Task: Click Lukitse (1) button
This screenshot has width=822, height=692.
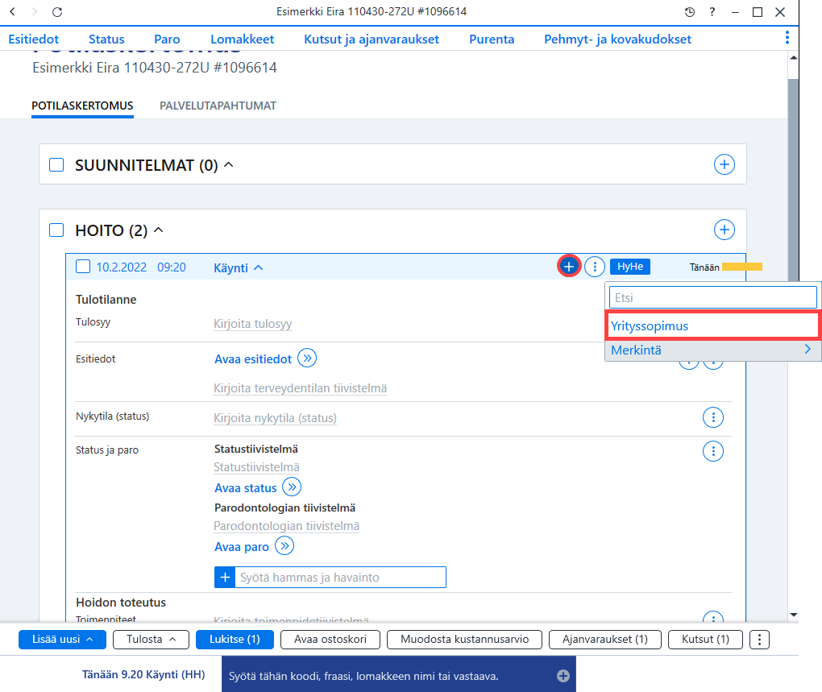Action: [235, 640]
